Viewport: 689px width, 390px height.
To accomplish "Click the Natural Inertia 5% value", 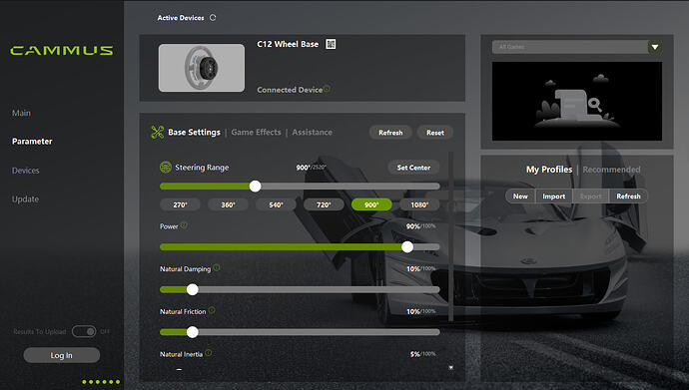I will click(414, 354).
